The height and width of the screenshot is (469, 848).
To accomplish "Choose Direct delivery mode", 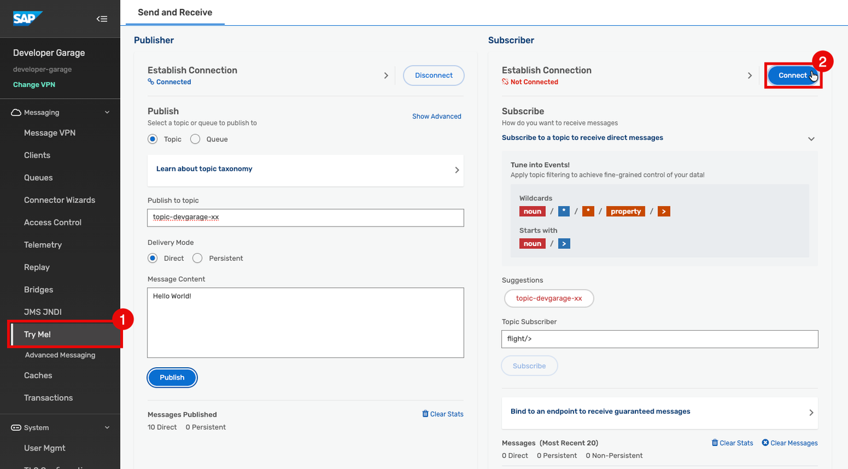I will tap(153, 258).
